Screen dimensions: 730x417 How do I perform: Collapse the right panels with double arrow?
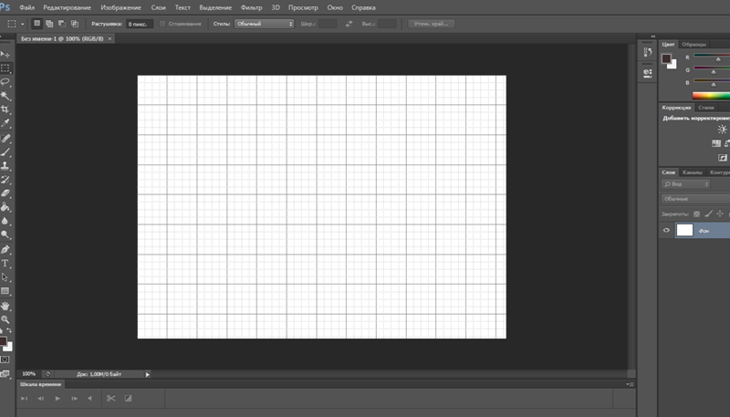[652, 36]
